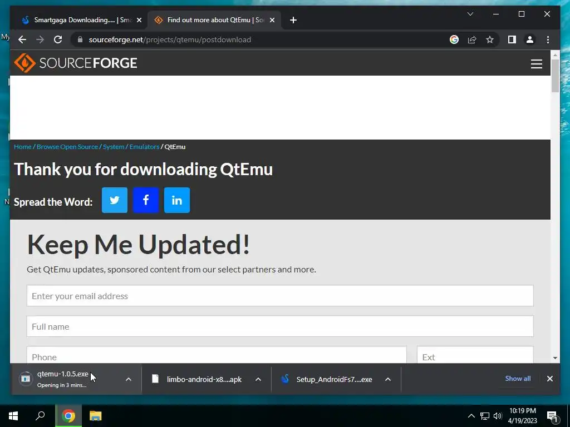Click the Full name field
Screen dimensions: 570x427
point(280,326)
